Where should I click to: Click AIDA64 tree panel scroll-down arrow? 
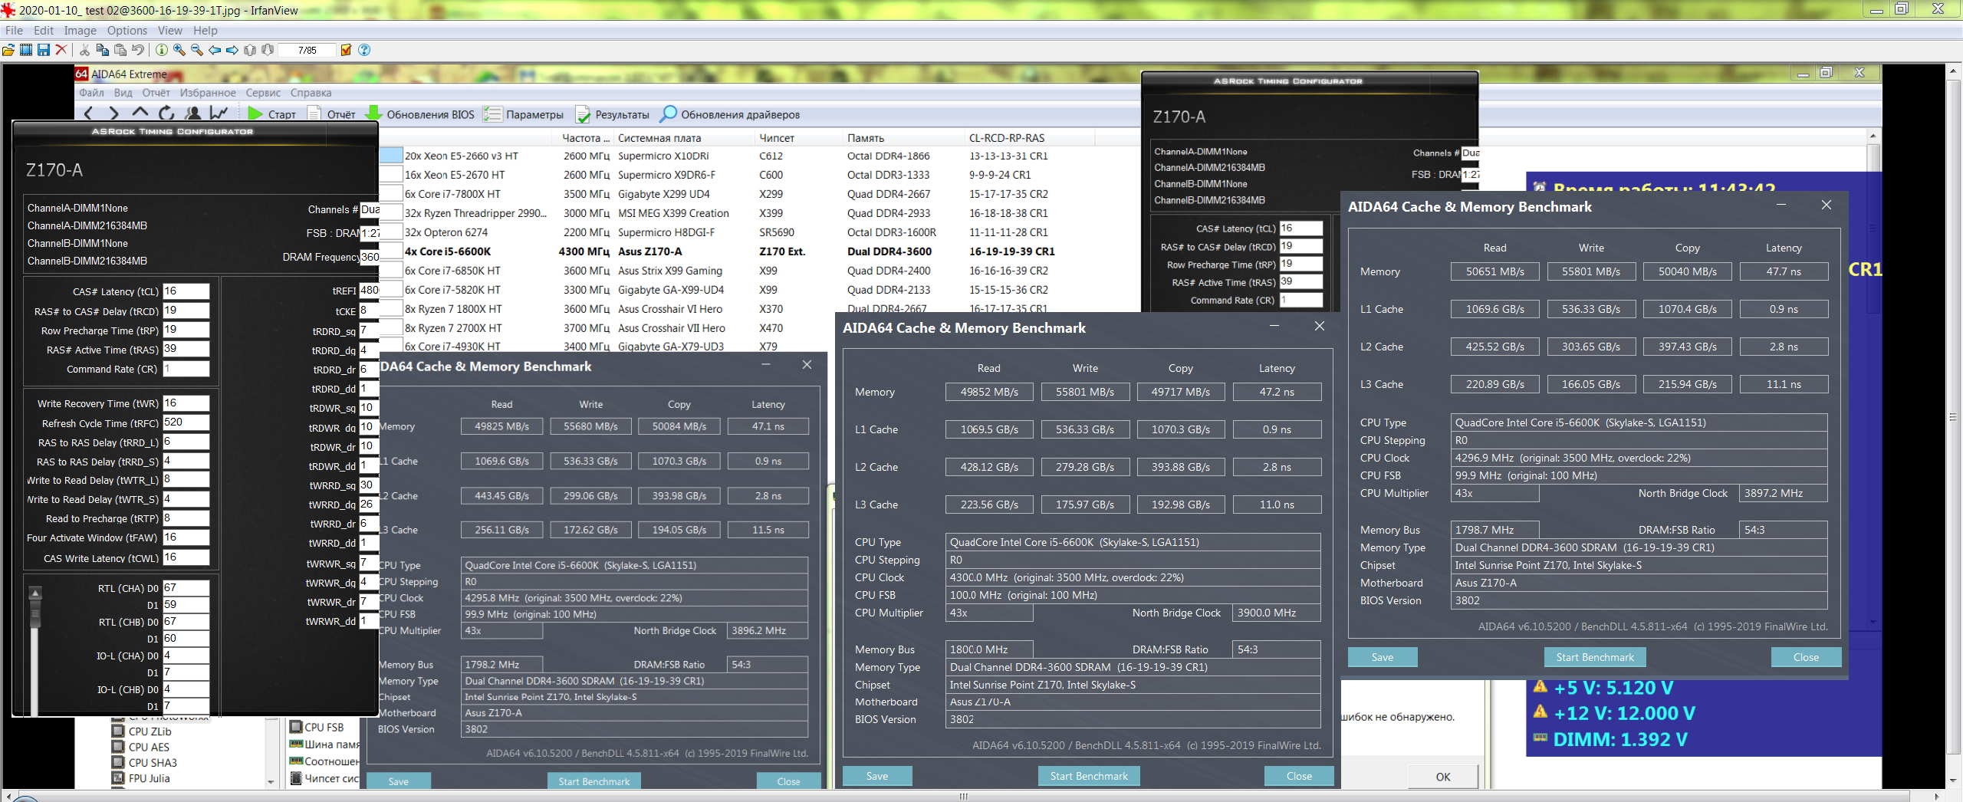tap(271, 782)
